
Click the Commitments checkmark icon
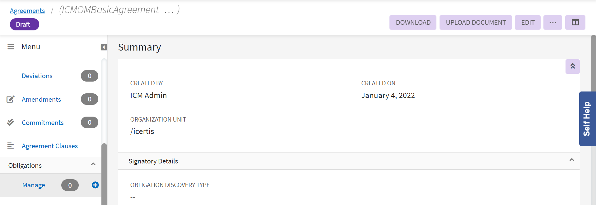coord(11,123)
